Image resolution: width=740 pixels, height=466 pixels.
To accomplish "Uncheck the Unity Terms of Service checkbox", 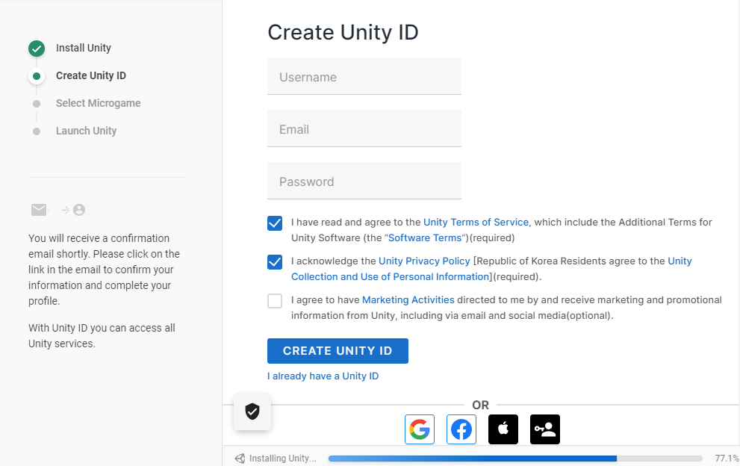I will tap(275, 223).
